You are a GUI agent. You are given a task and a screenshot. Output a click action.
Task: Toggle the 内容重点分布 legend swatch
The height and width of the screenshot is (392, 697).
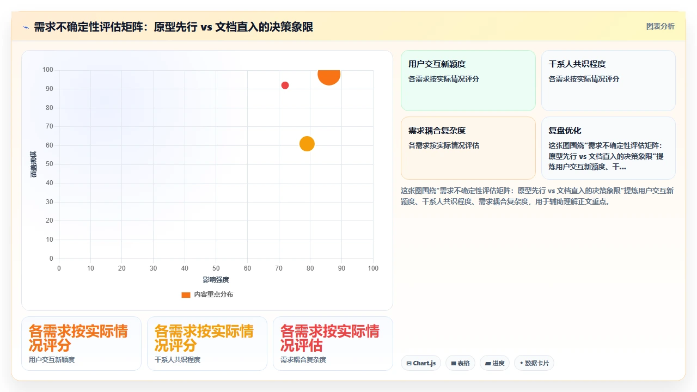pyautogui.click(x=186, y=295)
